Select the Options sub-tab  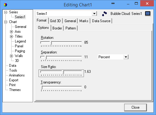[x=43, y=28]
